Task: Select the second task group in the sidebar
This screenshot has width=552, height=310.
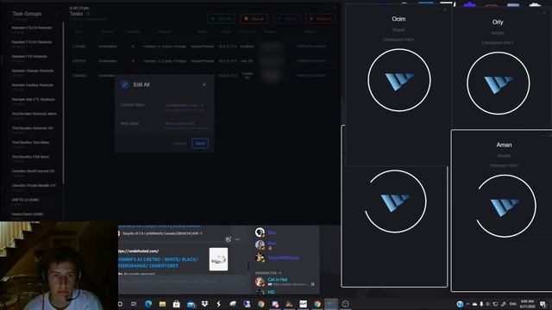Action: pyautogui.click(x=32, y=44)
